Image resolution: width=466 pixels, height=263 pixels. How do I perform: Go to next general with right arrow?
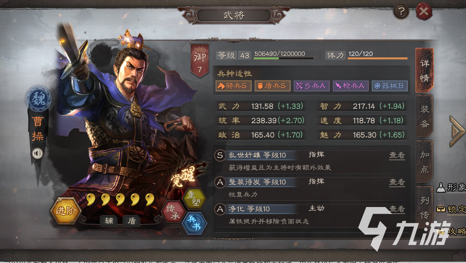[x=458, y=131]
